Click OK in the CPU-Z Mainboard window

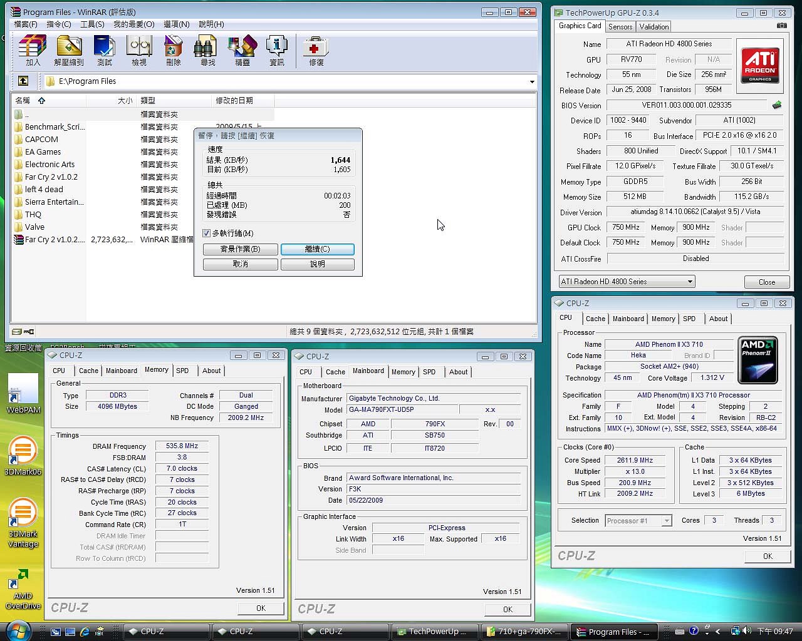[x=508, y=609]
